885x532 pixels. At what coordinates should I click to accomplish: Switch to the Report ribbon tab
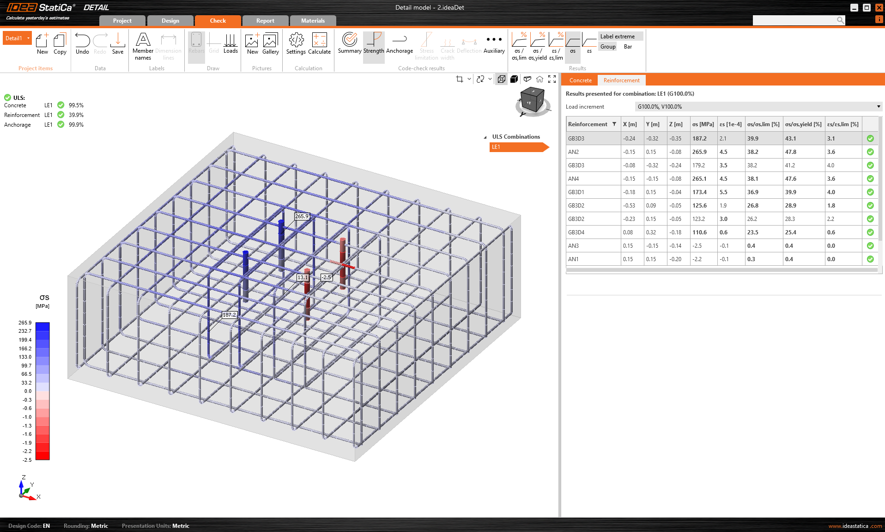point(265,20)
